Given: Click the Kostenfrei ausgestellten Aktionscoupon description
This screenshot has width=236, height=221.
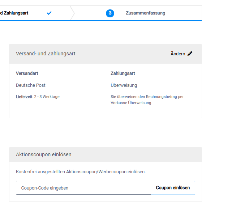Looking at the screenshot, I should click(x=81, y=172).
